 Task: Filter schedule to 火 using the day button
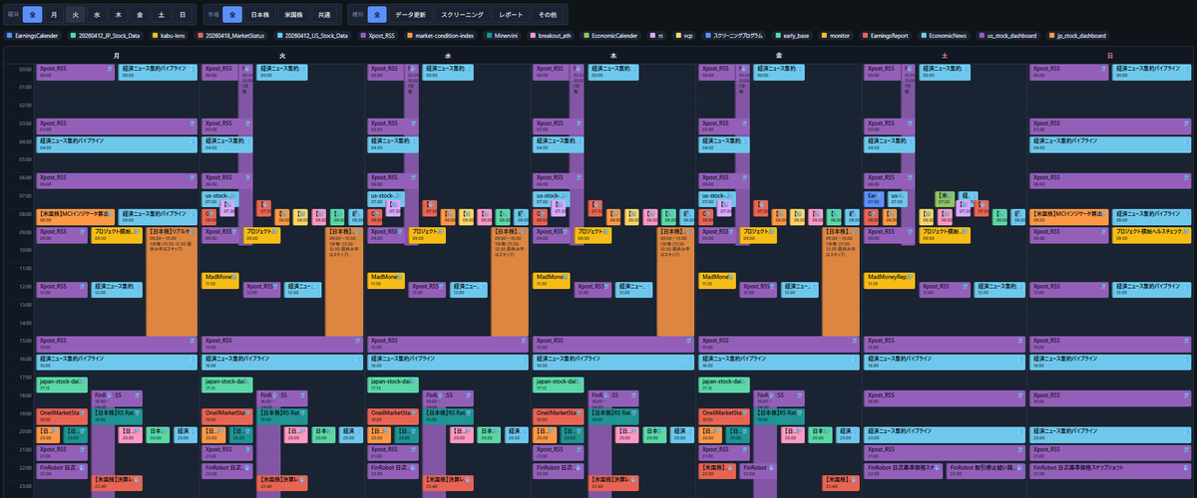coord(76,16)
